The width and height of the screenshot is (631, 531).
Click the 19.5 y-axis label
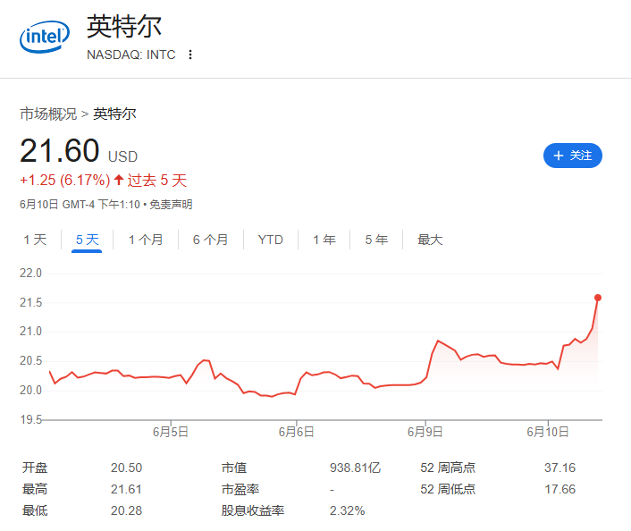pos(30,419)
